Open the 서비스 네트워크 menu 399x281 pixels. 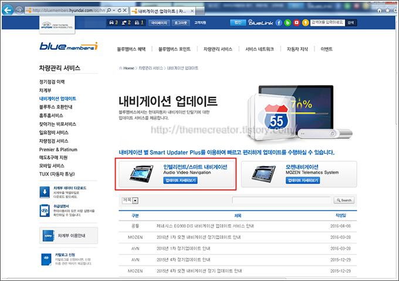pos(259,49)
